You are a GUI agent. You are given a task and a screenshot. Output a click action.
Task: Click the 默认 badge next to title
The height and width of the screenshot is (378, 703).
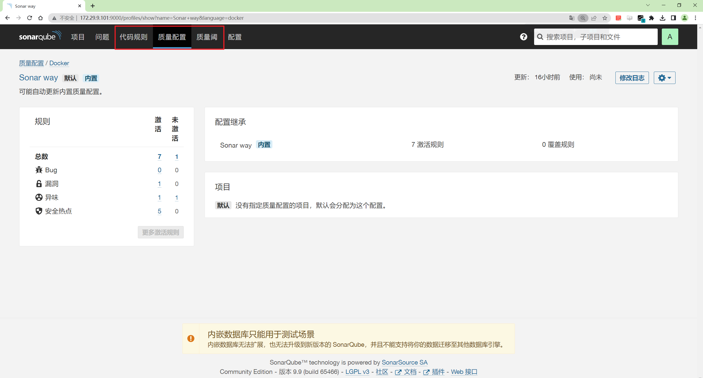[70, 78]
